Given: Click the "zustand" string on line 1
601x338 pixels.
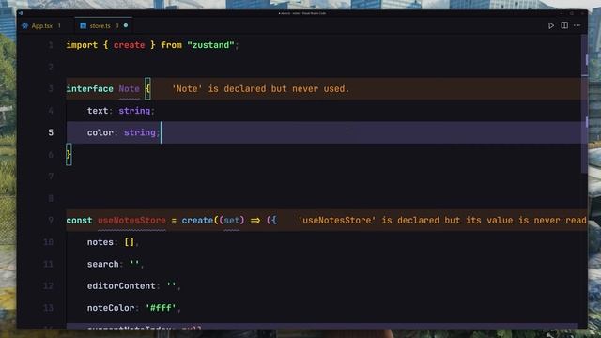Looking at the screenshot, I should (210, 45).
